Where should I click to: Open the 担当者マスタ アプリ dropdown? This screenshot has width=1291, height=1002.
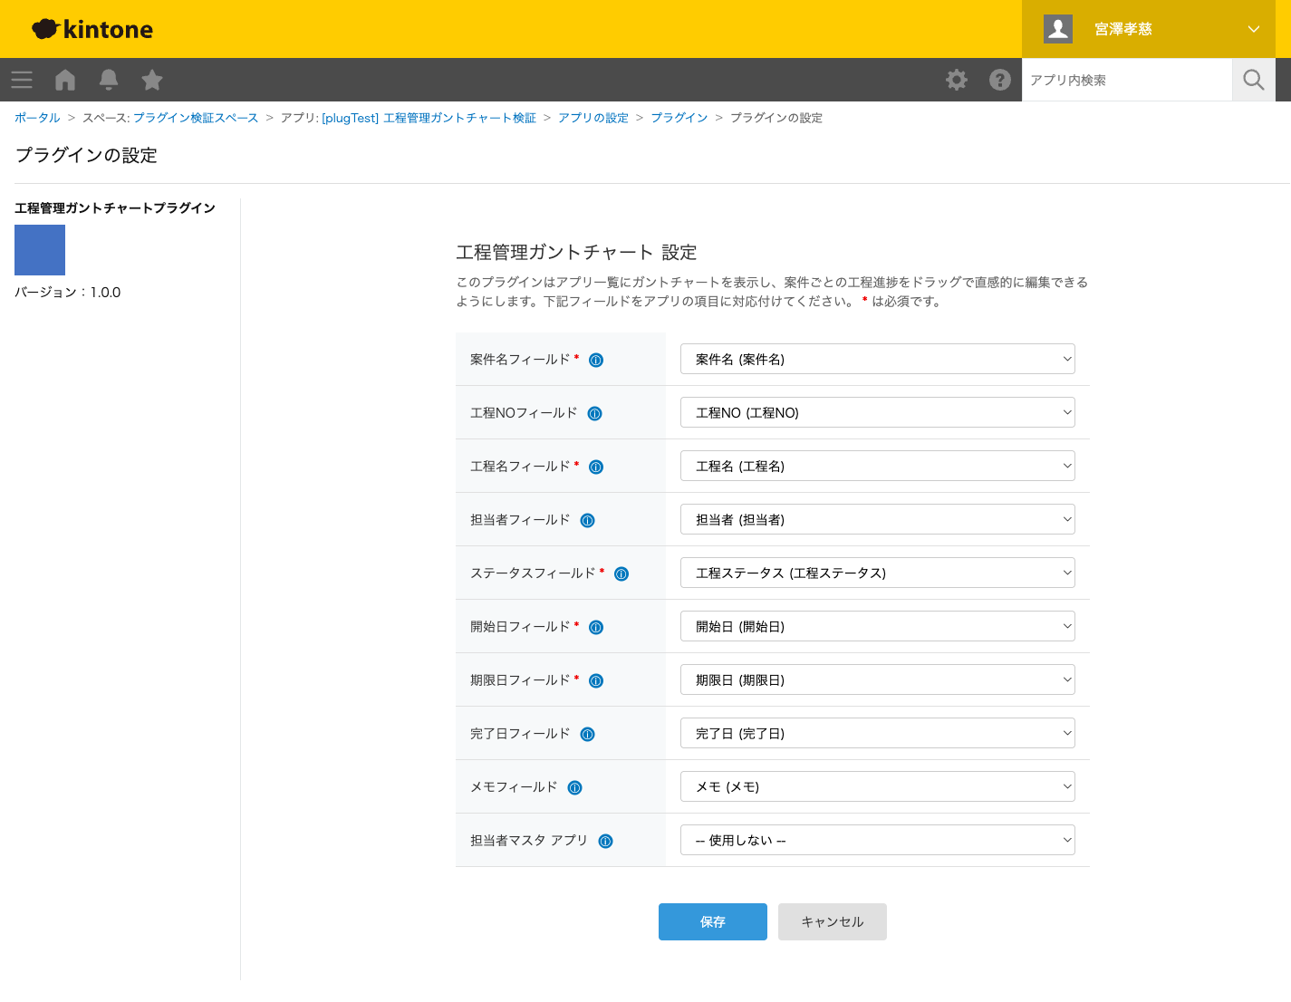tap(877, 841)
